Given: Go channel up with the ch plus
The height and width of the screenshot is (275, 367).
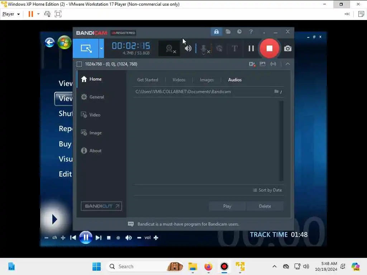Looking at the screenshot, I should click(63, 238).
